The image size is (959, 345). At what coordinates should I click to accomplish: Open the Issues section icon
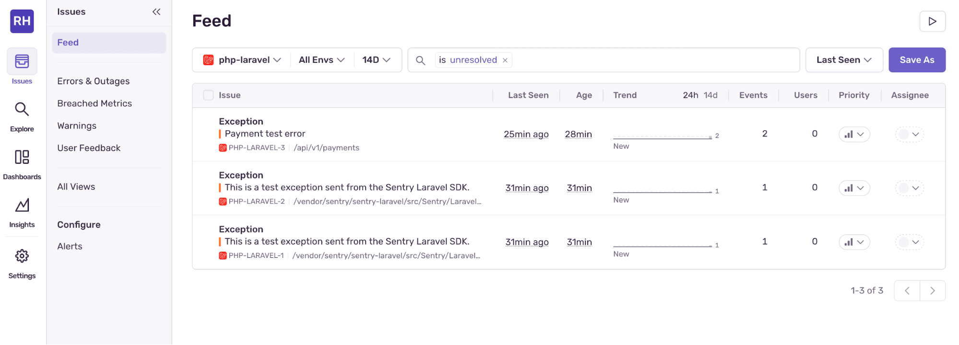(x=22, y=61)
